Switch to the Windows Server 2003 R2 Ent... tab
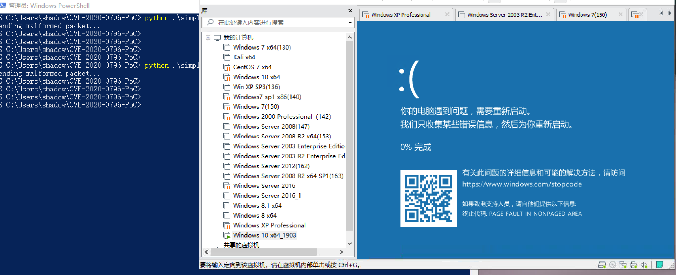The image size is (676, 275). point(505,15)
